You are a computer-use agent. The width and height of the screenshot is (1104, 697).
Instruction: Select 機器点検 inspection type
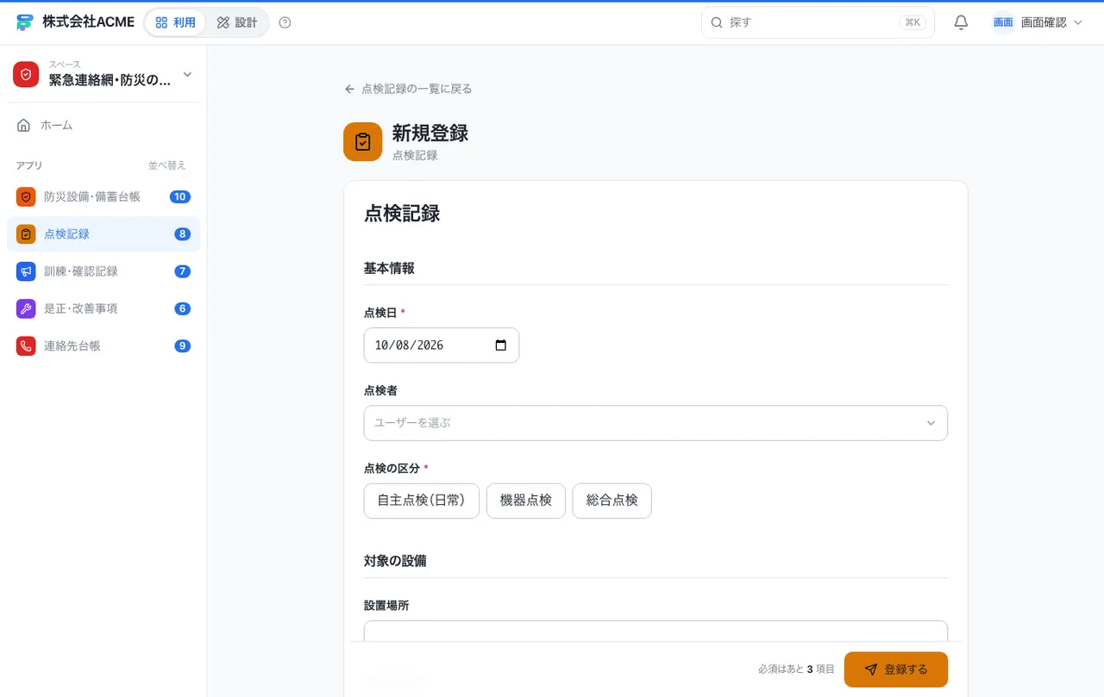(x=526, y=501)
